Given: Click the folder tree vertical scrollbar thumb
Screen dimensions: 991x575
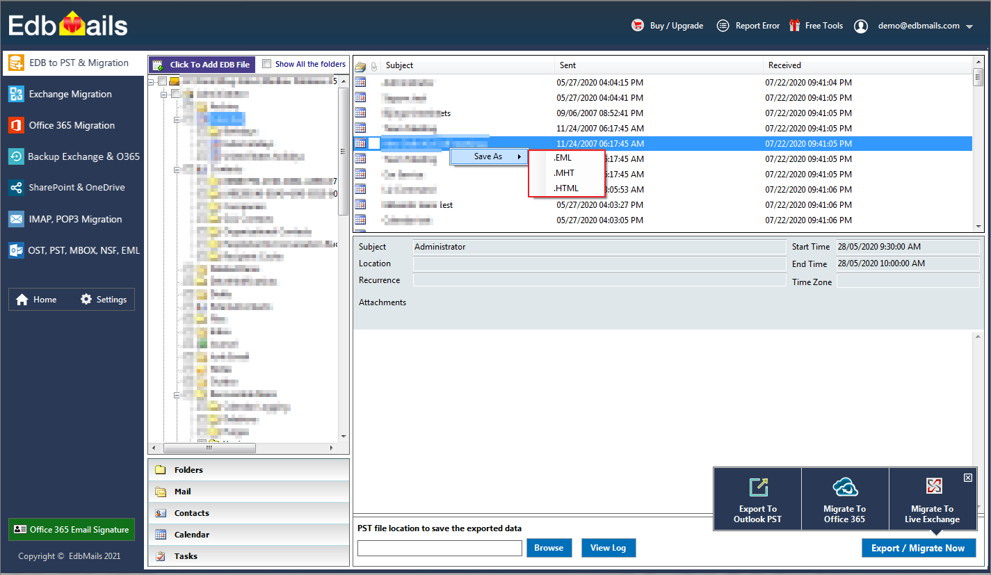Looking at the screenshot, I should (344, 151).
